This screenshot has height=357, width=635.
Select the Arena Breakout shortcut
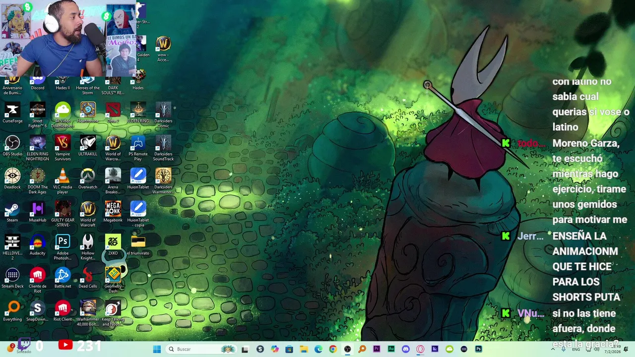tap(113, 181)
